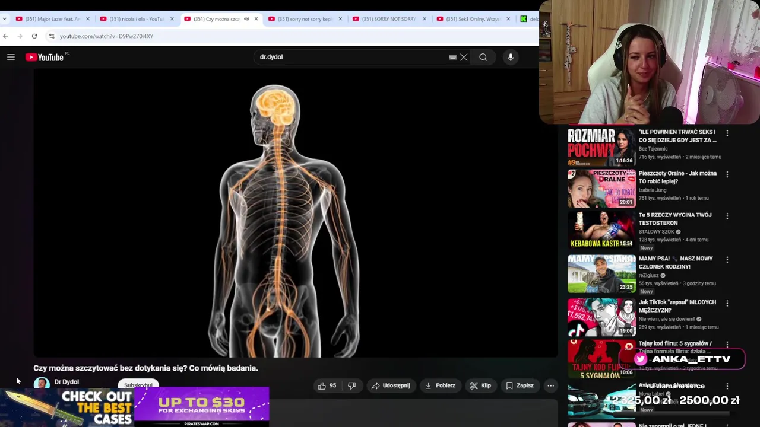
Task: Like the video with thumbs up
Action: [x=327, y=385]
